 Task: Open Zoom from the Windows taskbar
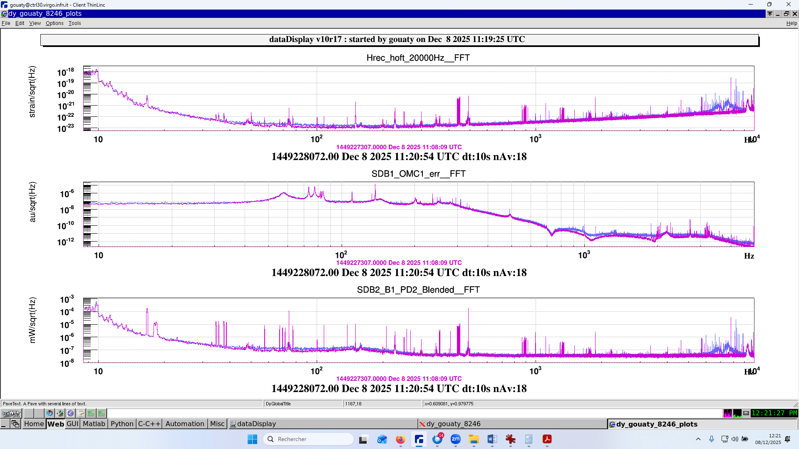(456, 439)
